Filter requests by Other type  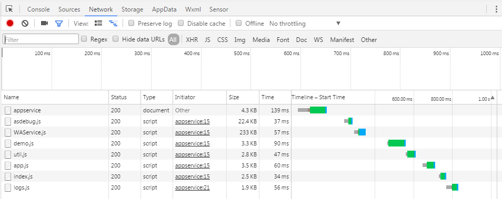(x=369, y=40)
